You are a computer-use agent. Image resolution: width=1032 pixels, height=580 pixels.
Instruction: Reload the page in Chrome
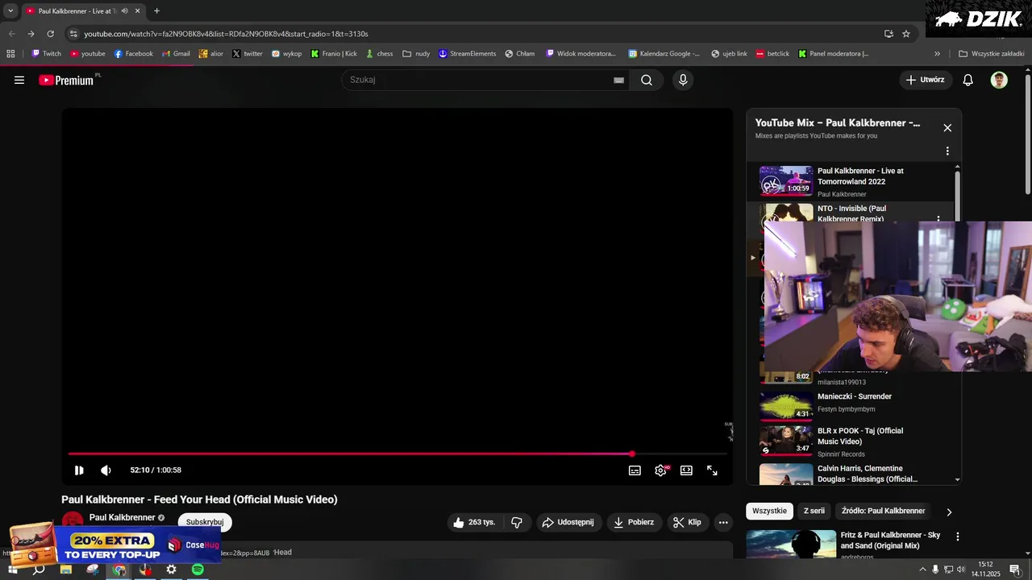tap(51, 34)
